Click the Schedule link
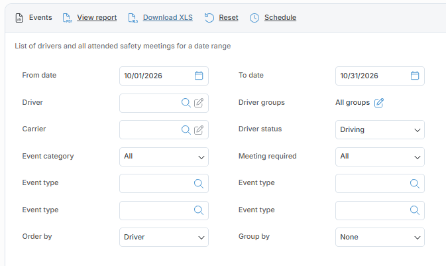 tap(280, 17)
